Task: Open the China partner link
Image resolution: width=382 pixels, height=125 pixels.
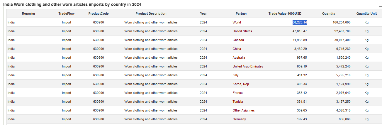Action: coord(237,49)
